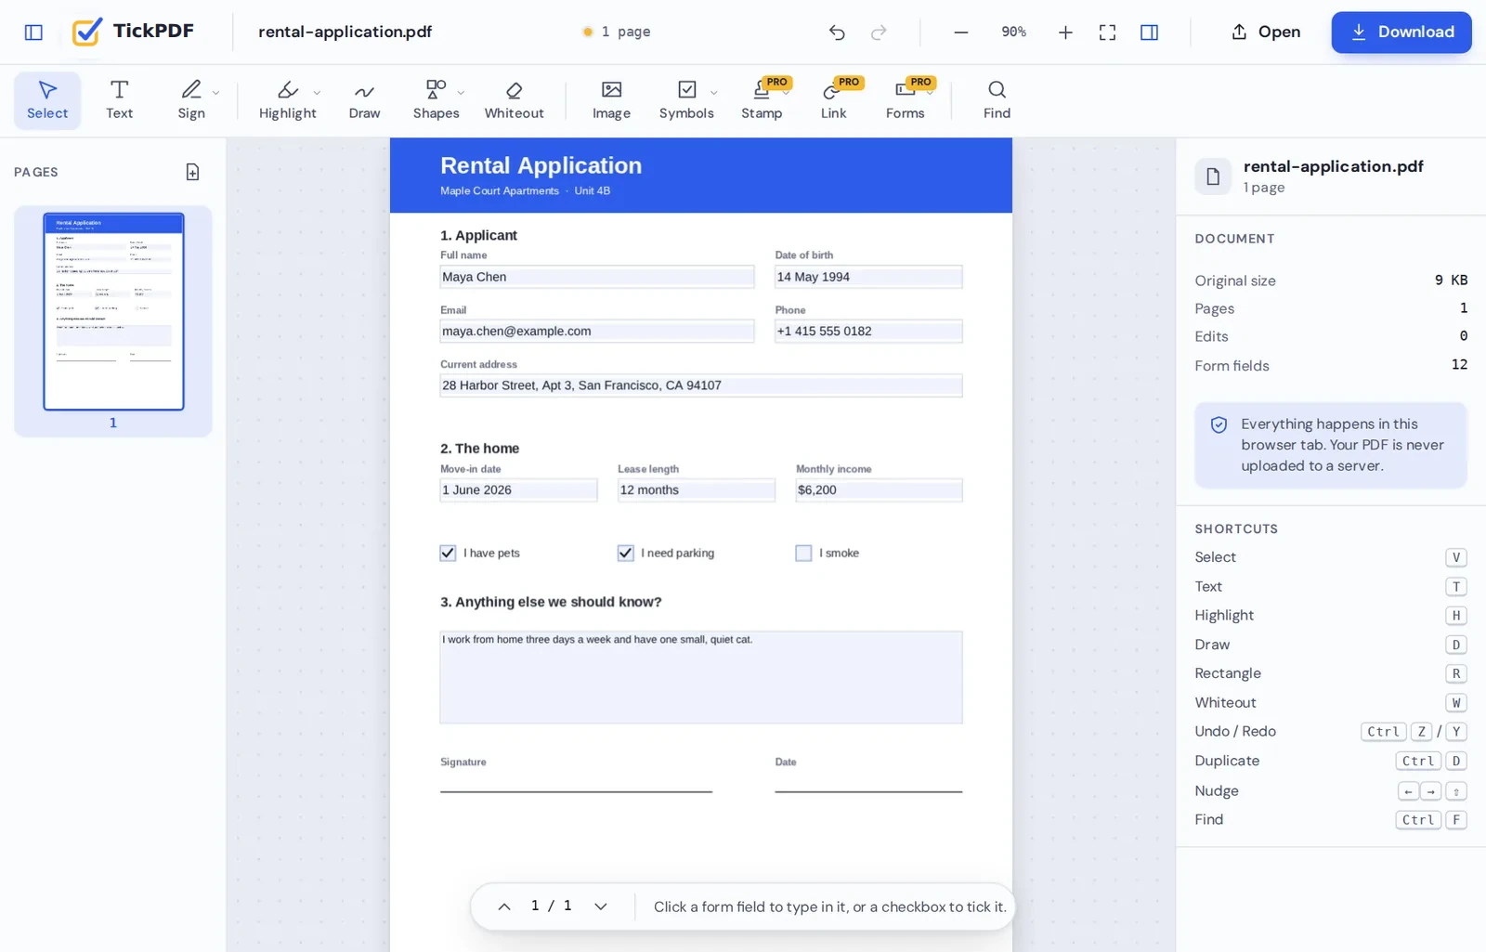
Task: Tick the "I smoke" checkbox
Action: point(803,553)
